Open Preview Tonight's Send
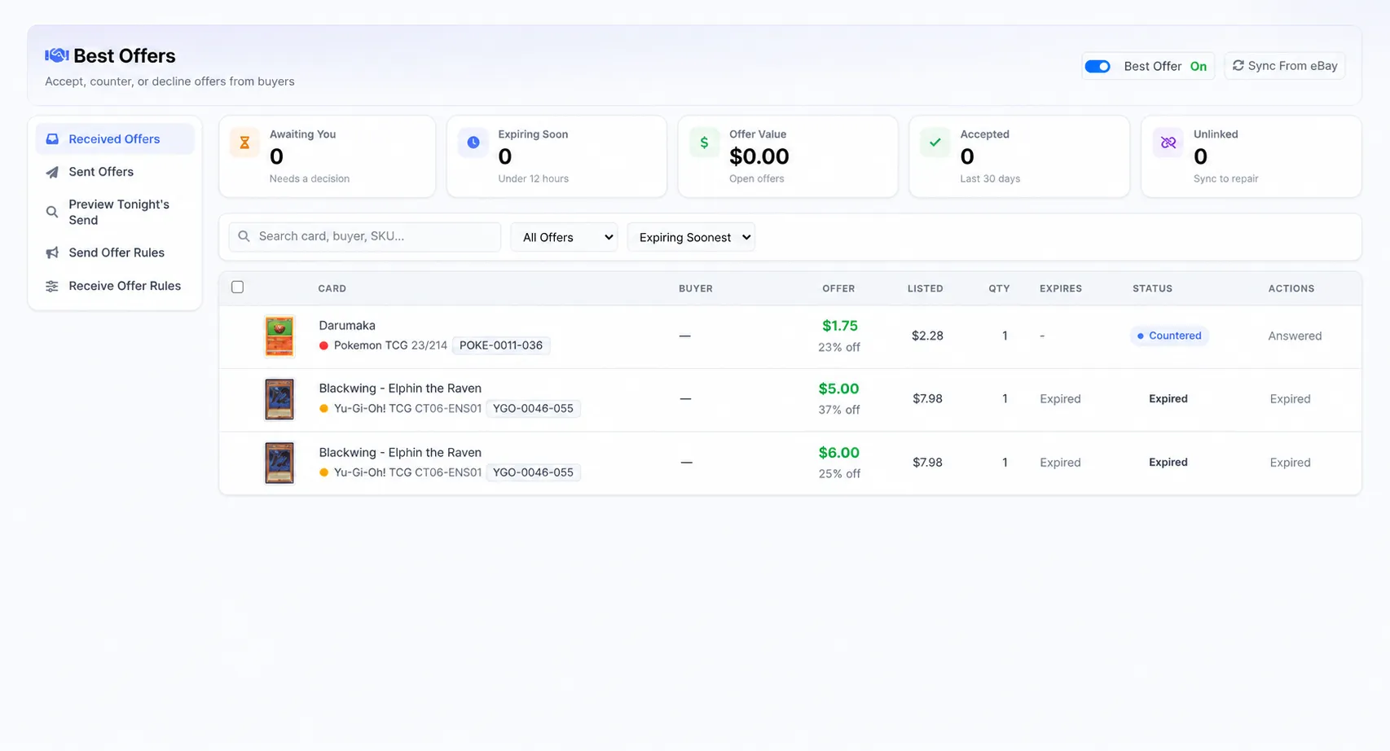This screenshot has width=1390, height=751. 115,212
